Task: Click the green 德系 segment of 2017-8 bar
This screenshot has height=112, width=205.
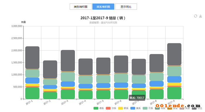Action: click(156, 94)
